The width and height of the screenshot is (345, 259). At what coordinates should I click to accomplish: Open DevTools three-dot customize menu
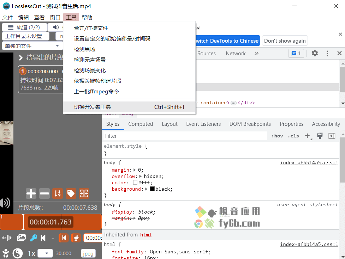point(327,53)
